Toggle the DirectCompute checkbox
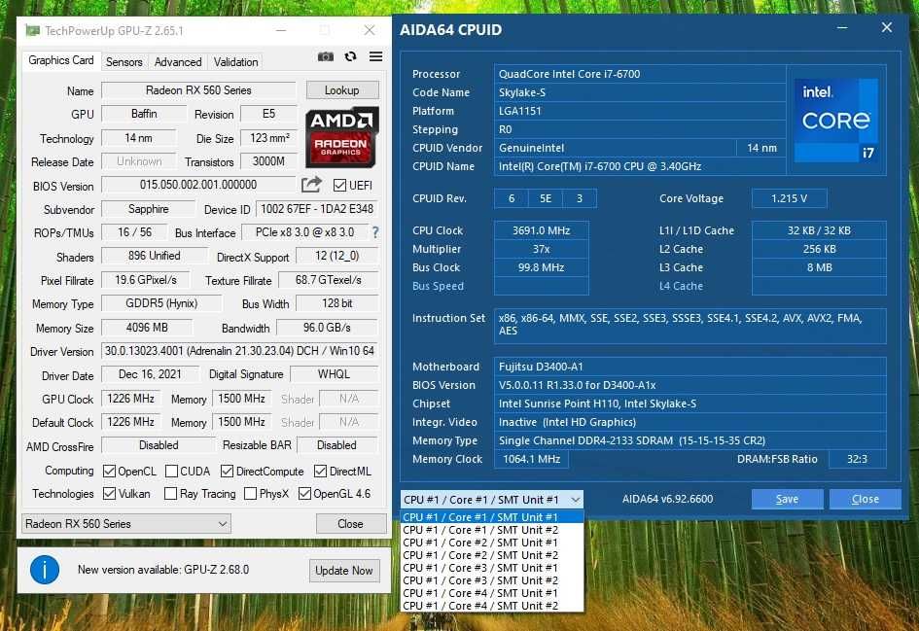 click(227, 471)
